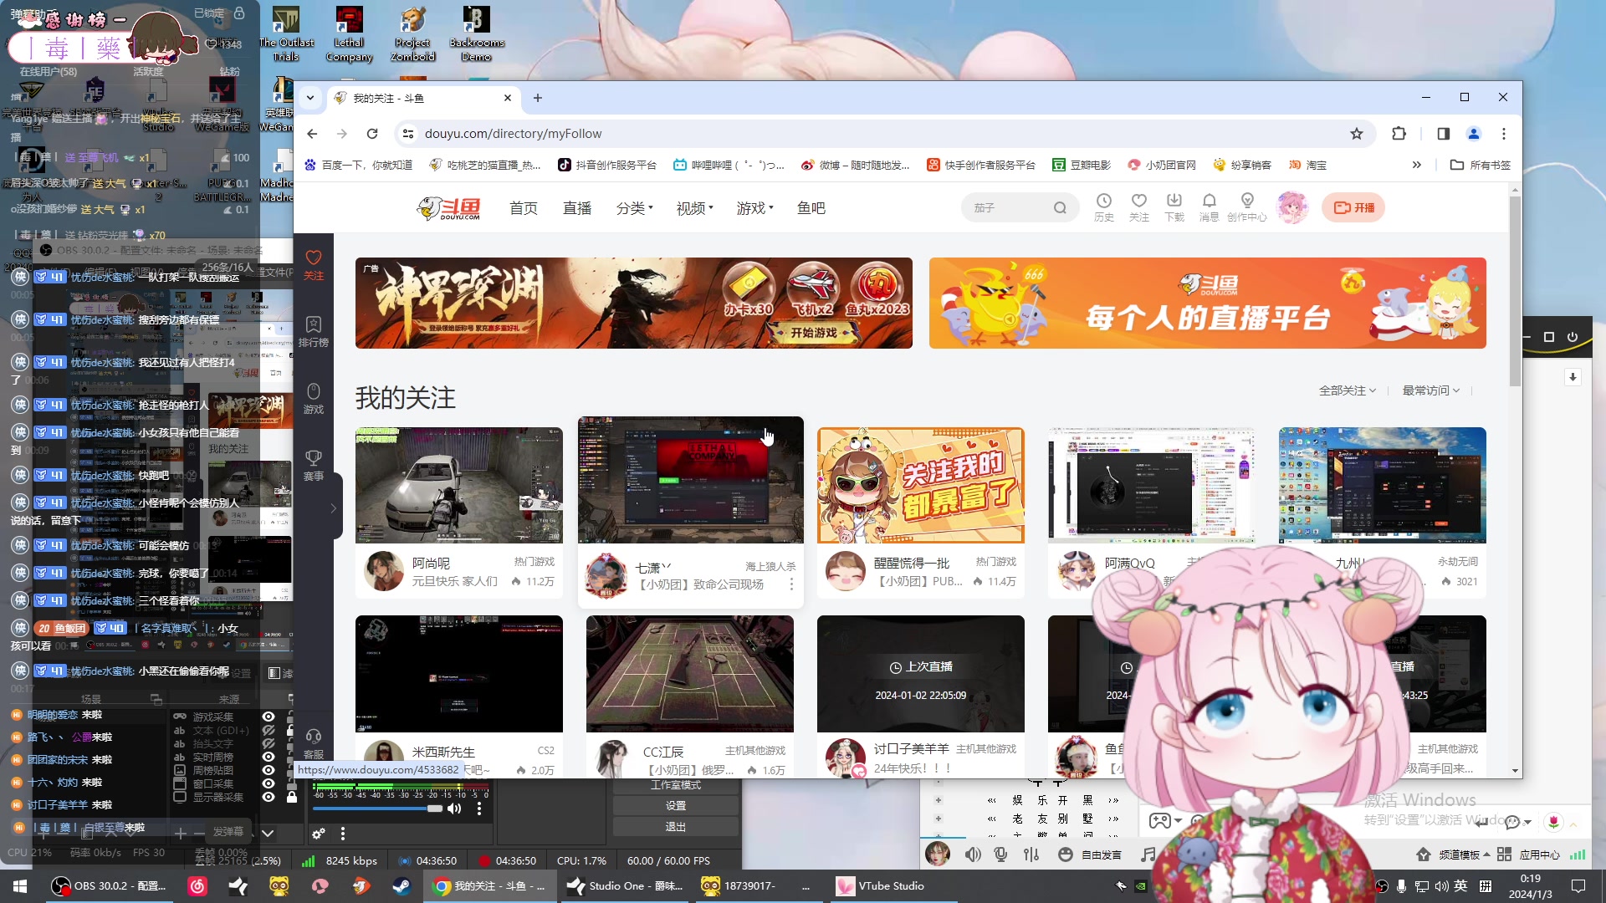The height and width of the screenshot is (903, 1606).
Task: Go to 首页 in Douyu navigation
Action: (524, 208)
